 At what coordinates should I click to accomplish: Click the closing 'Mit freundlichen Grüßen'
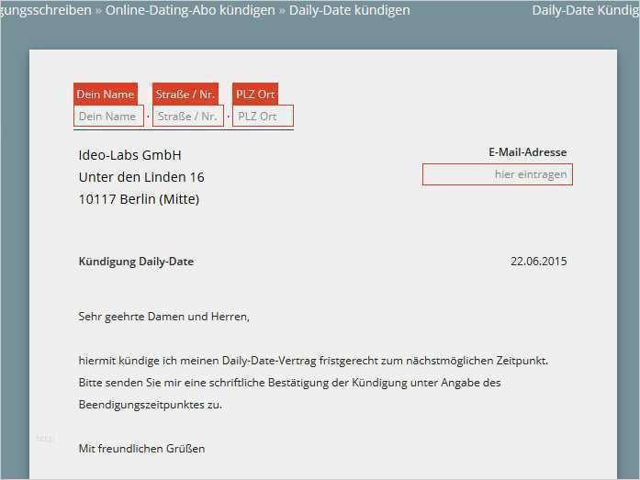tap(141, 449)
